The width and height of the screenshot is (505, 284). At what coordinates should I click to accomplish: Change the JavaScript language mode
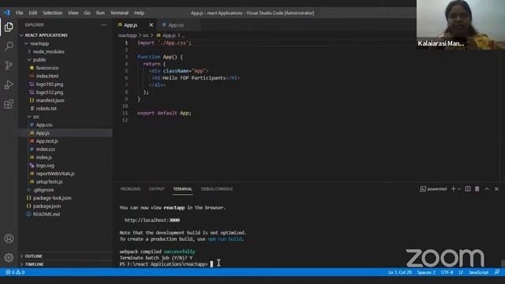pyautogui.click(x=478, y=272)
